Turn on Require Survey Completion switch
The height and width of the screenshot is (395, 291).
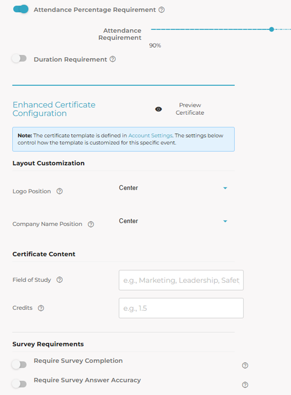coord(19,364)
